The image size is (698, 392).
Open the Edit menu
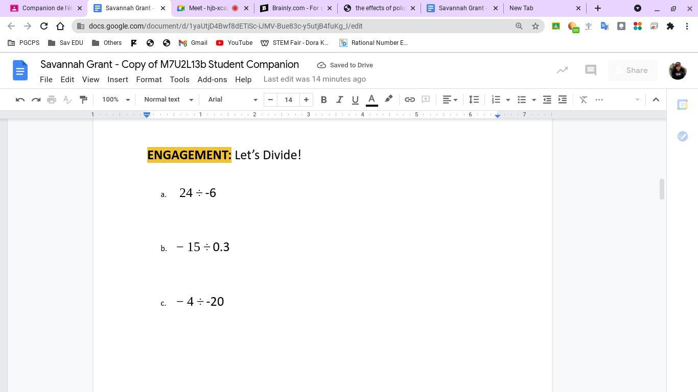click(x=67, y=80)
